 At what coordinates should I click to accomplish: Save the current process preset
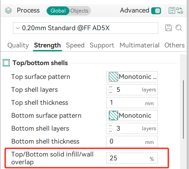[168, 28]
